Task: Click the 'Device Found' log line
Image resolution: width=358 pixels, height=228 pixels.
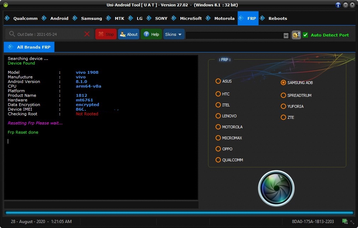Action: click(21, 63)
